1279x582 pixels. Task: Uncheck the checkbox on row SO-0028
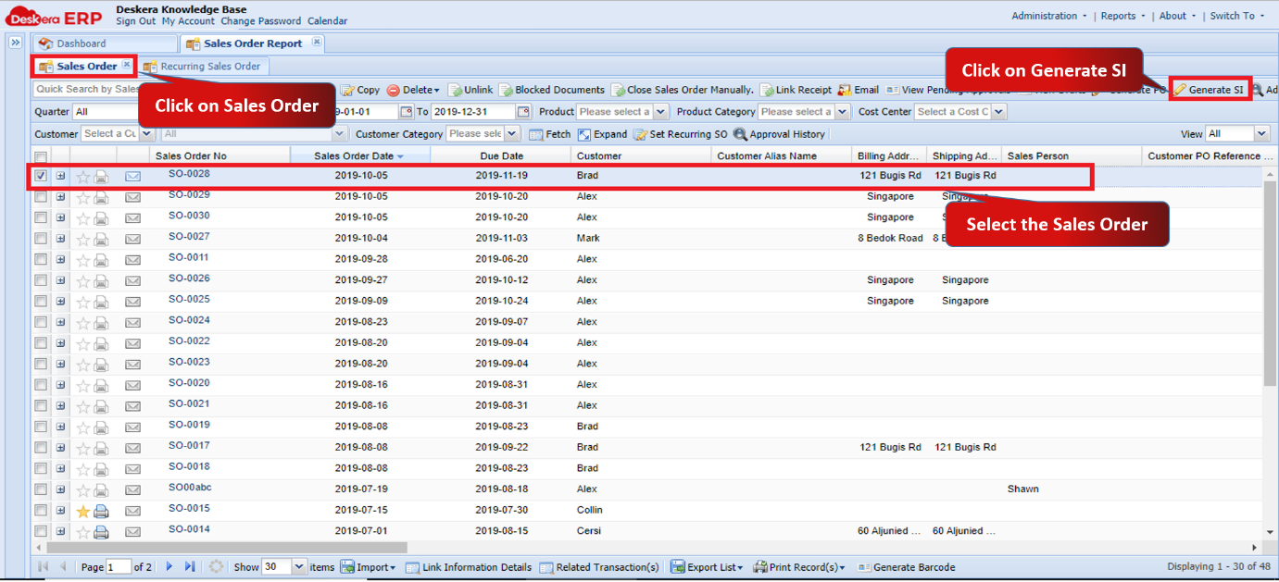point(39,175)
